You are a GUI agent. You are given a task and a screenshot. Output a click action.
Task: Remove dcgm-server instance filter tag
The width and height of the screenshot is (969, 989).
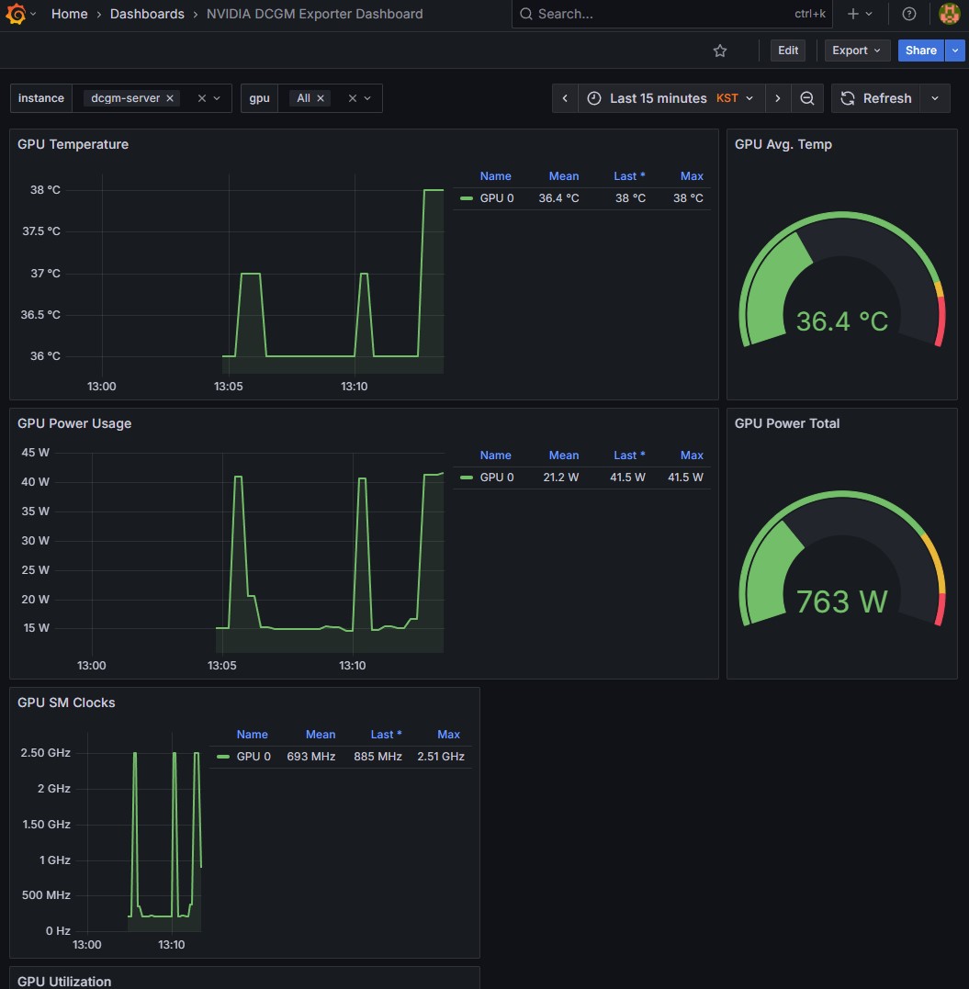170,98
